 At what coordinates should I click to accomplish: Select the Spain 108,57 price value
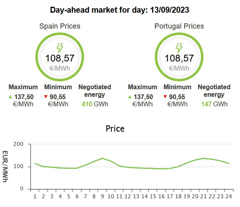[60, 58]
